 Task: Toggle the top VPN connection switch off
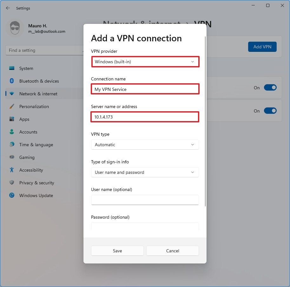point(270,87)
